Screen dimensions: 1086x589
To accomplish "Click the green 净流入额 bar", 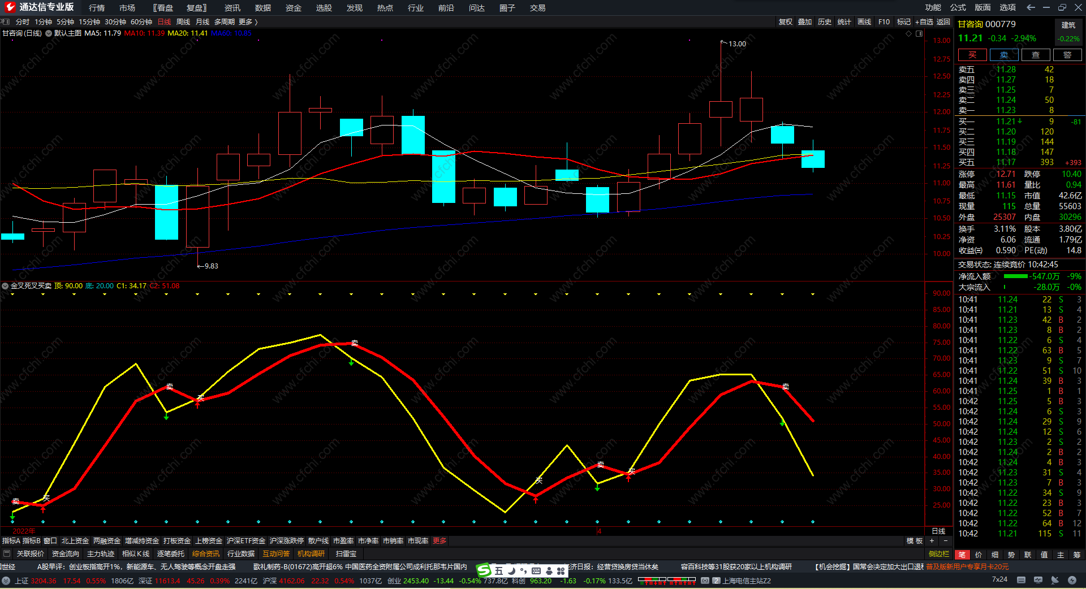I will click(x=1015, y=276).
